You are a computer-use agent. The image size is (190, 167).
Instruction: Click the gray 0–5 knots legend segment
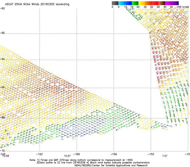pyautogui.click(x=115, y=3)
